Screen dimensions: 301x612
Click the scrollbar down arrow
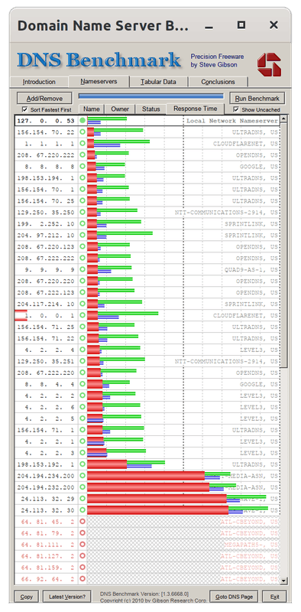[x=283, y=581]
